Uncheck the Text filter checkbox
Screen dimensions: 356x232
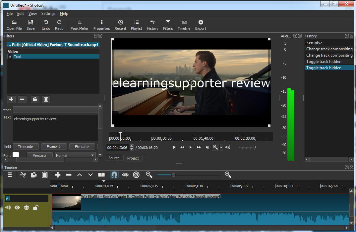(x=10, y=57)
